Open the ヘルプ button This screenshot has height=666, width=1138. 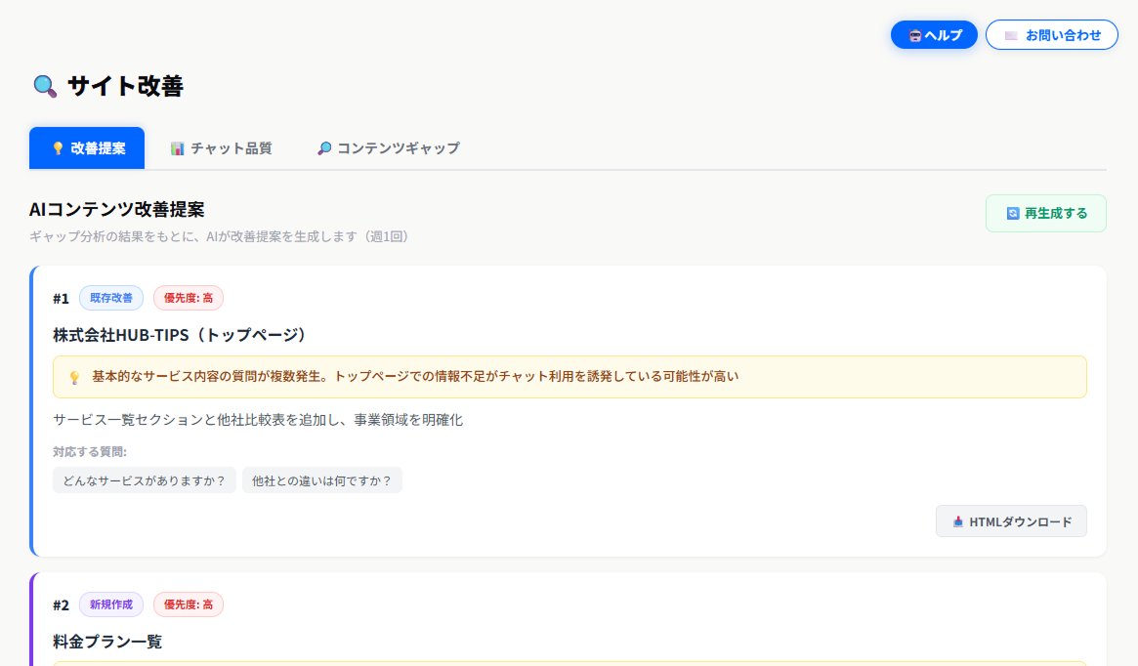click(x=934, y=34)
